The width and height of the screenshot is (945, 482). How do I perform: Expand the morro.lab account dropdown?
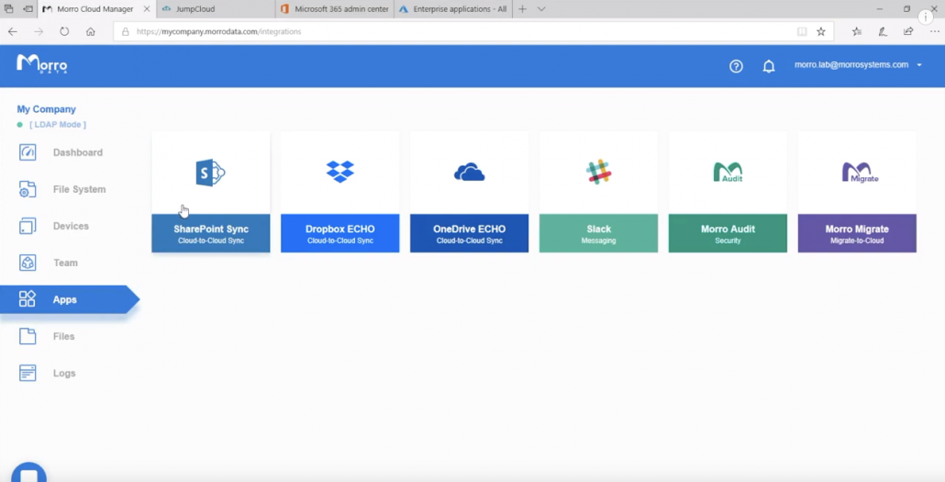(919, 65)
